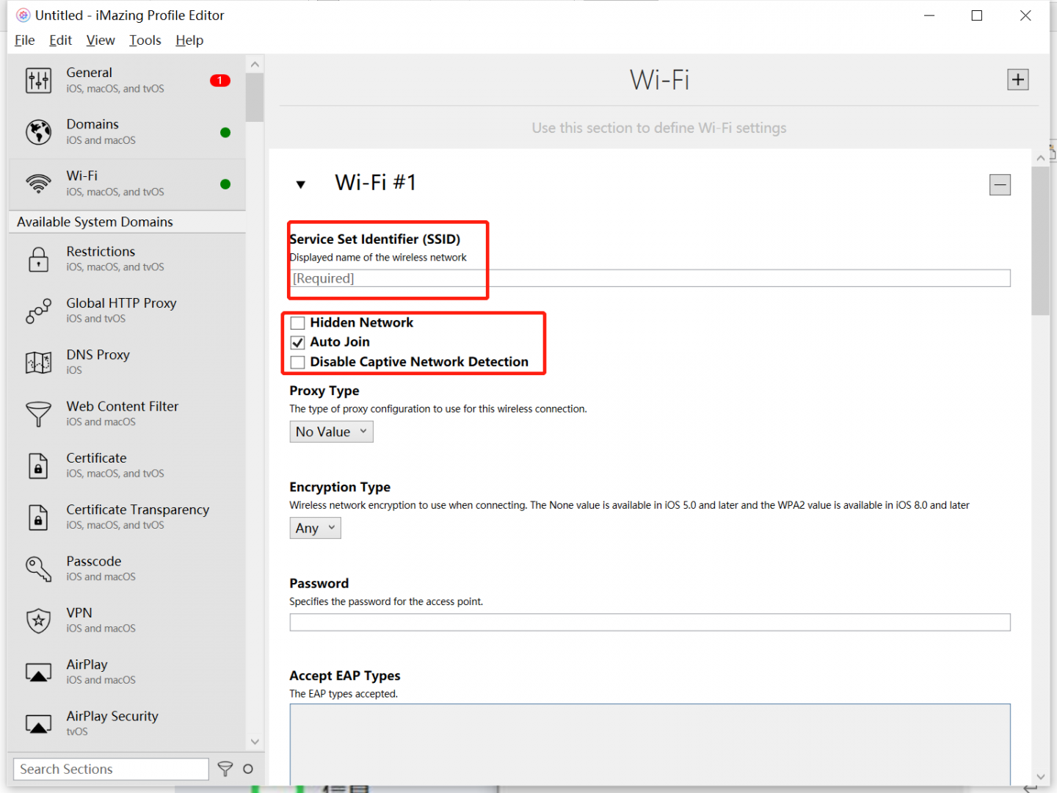1057x793 pixels.
Task: Click the DNS Proxy map icon
Action: coord(38,362)
